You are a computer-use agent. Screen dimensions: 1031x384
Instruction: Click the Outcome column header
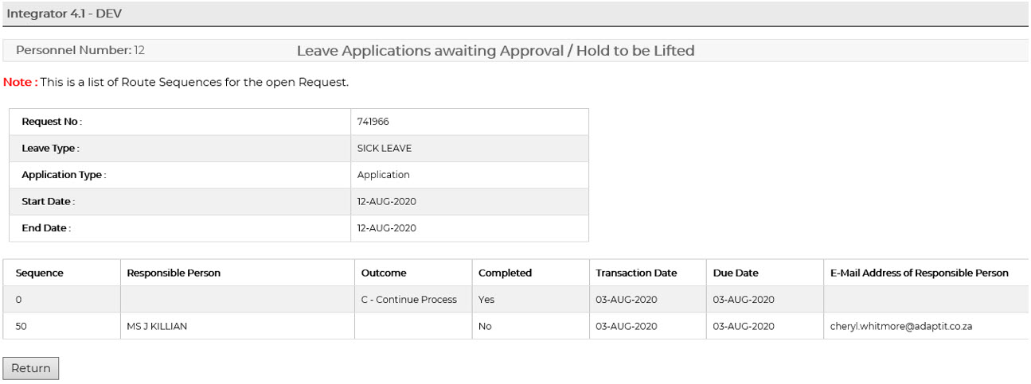tap(384, 273)
